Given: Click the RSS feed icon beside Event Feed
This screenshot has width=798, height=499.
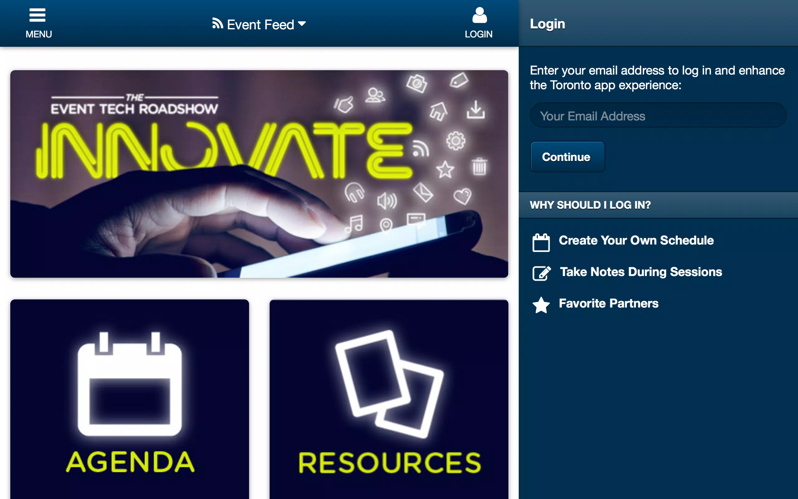Looking at the screenshot, I should click(x=218, y=23).
